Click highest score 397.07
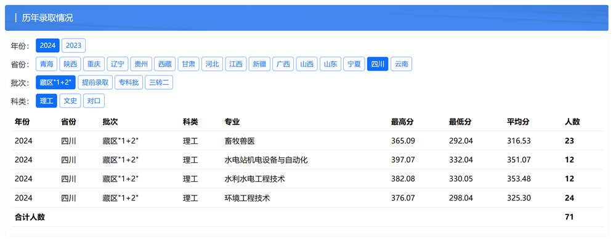 pos(403,160)
